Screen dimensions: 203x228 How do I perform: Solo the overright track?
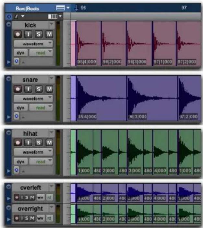point(27,218)
